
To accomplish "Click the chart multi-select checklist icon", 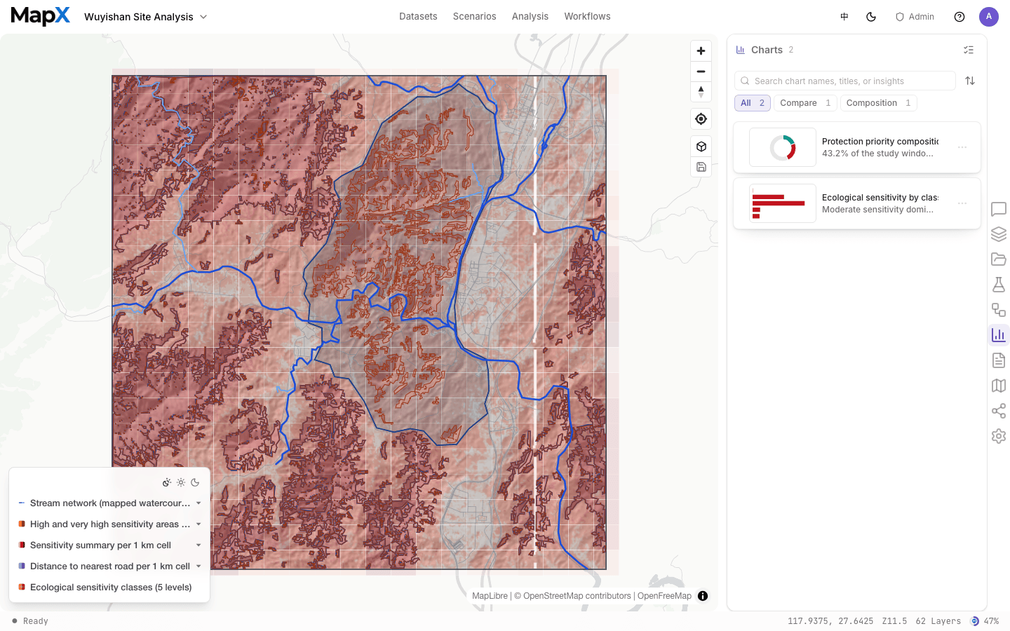I will 969,50.
